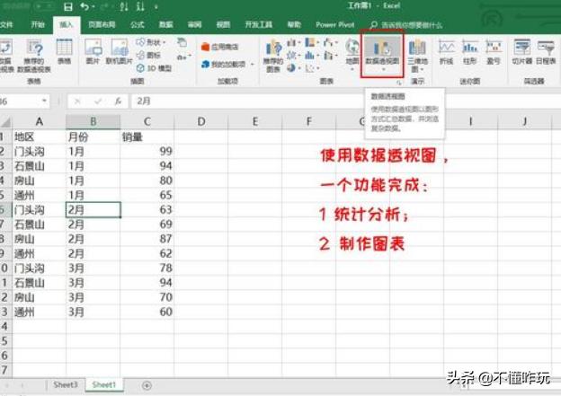The height and width of the screenshot is (396, 561).
Task: Open the column chart type dropdown
Action: pyautogui.click(x=299, y=42)
